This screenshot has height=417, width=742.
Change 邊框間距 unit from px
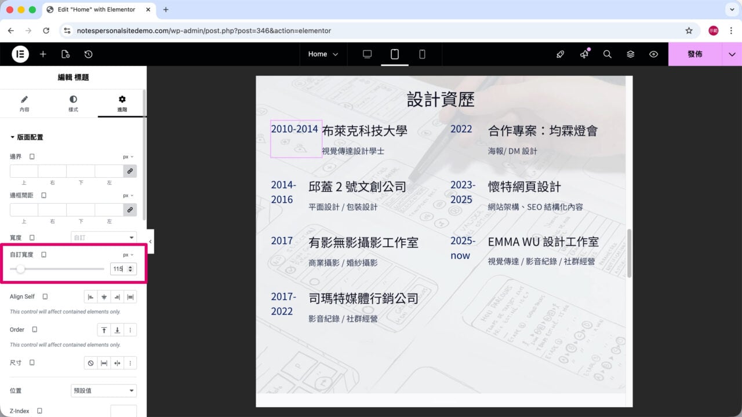[128, 195]
